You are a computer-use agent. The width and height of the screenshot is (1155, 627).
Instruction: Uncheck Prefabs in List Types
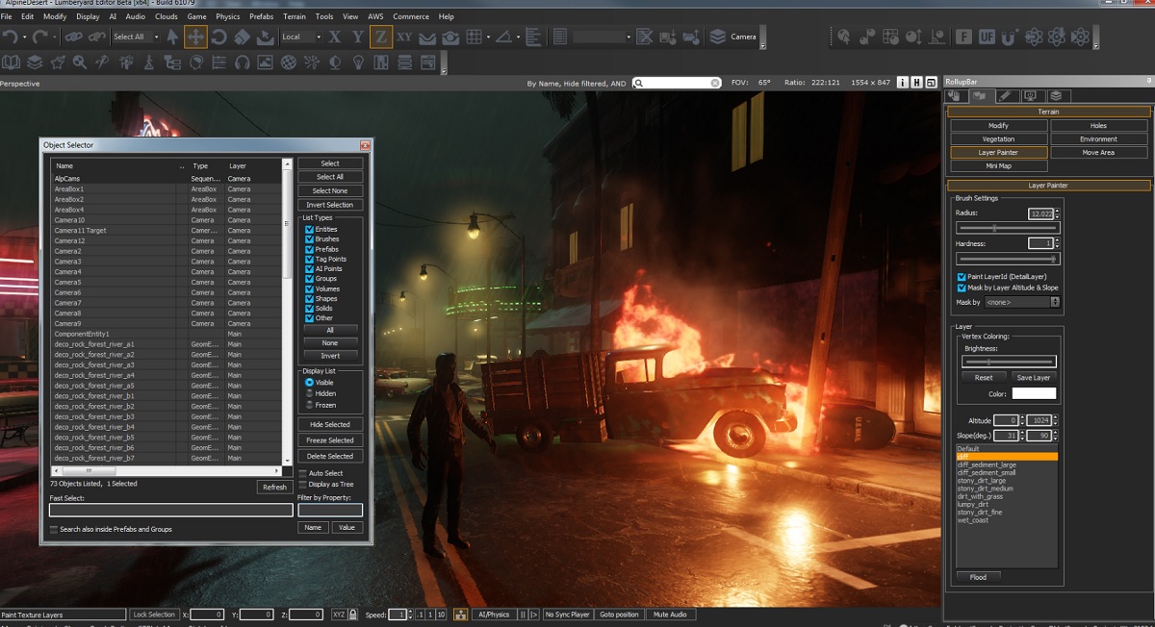click(x=310, y=249)
